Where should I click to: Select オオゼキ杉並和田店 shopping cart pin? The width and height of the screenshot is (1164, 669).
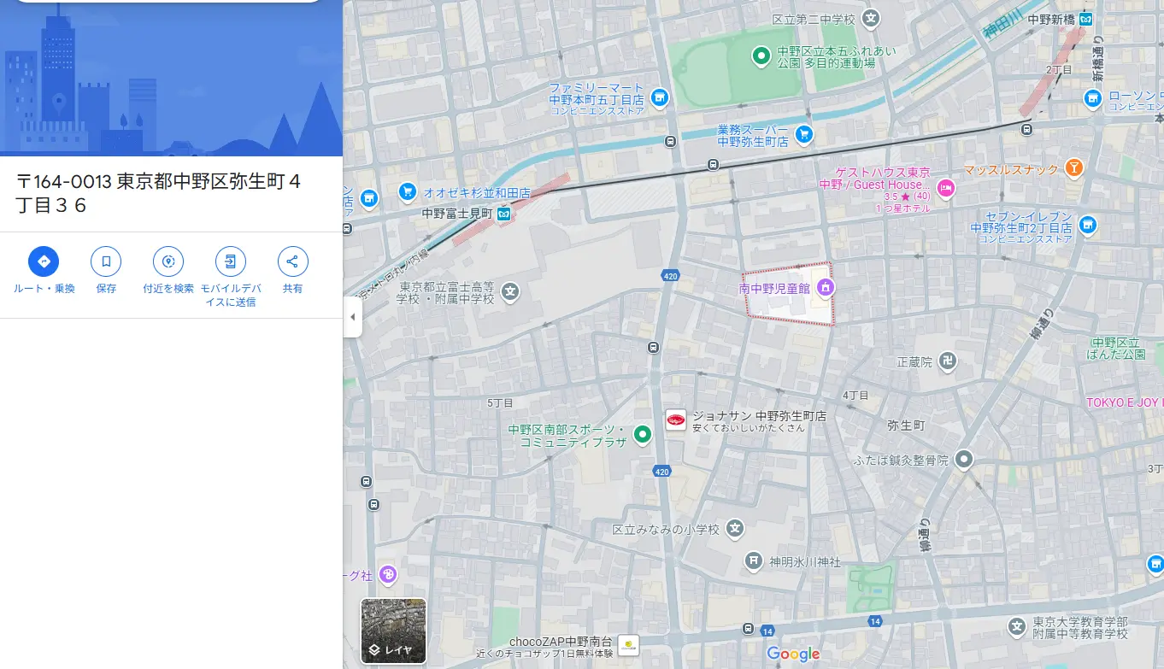click(x=408, y=192)
